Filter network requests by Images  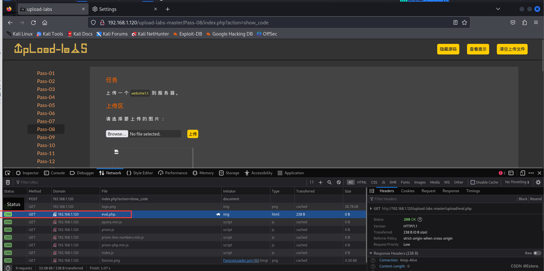(x=420, y=182)
